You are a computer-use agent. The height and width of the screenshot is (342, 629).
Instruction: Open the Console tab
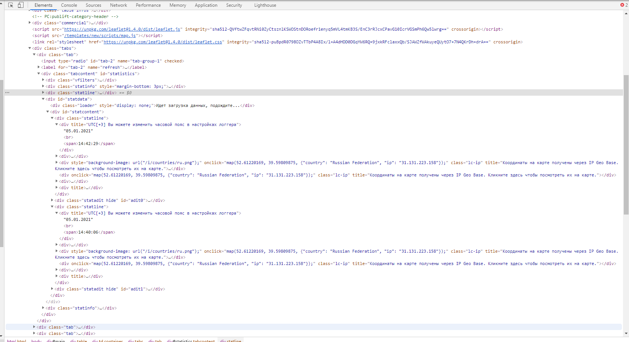pyautogui.click(x=69, y=5)
